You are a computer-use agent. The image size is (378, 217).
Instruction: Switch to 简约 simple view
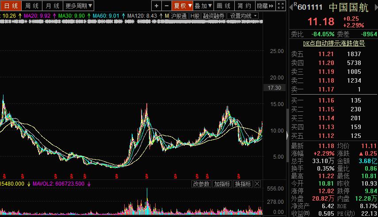(x=244, y=6)
